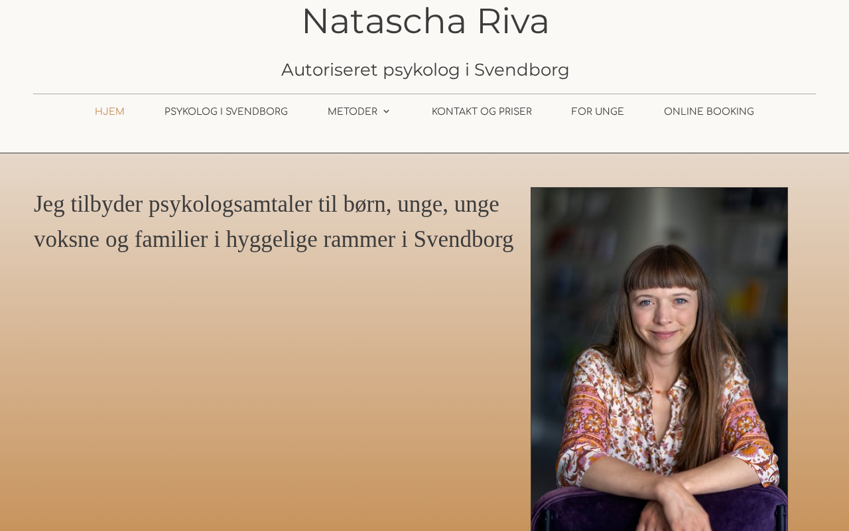Image resolution: width=849 pixels, height=531 pixels.
Task: Open the KONTAKT OG PRISER page
Action: click(x=482, y=112)
